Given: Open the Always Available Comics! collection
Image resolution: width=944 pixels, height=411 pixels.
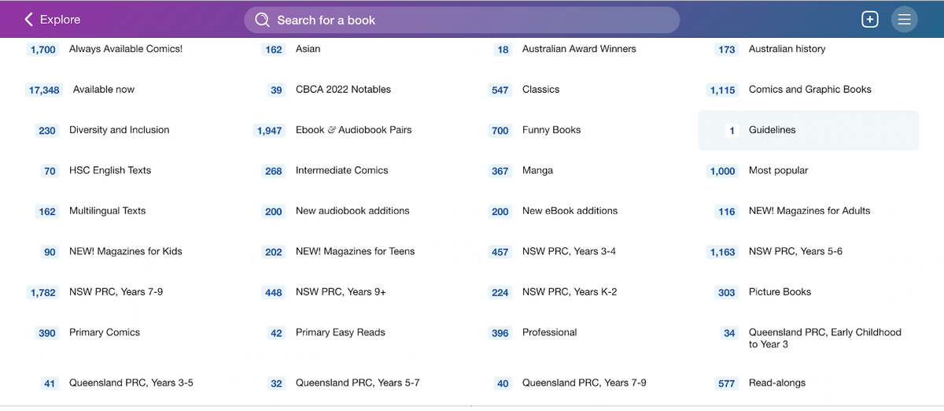Looking at the screenshot, I should point(125,49).
